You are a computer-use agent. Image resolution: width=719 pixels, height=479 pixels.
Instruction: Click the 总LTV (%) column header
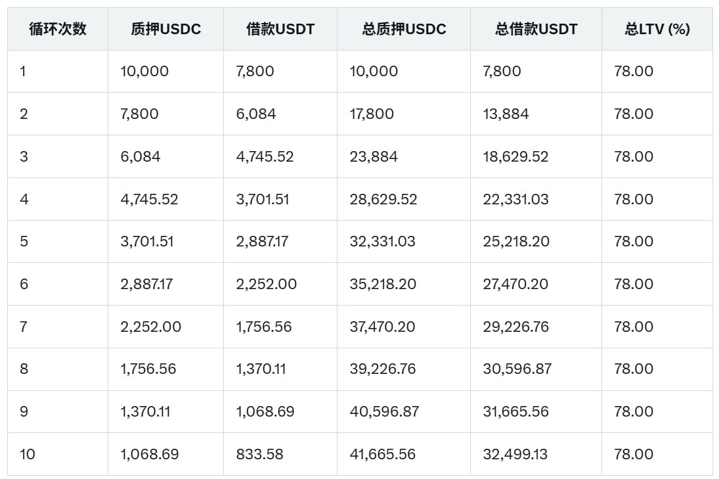coord(657,29)
